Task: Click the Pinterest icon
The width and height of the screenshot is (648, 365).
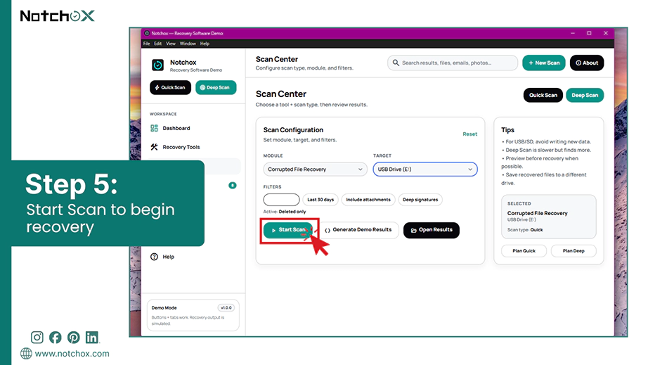Action: point(74,338)
